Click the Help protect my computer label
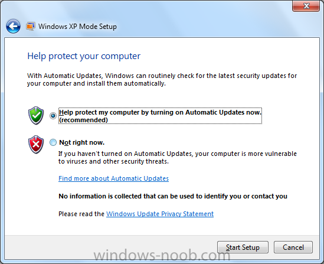324x264 pixels. point(160,116)
